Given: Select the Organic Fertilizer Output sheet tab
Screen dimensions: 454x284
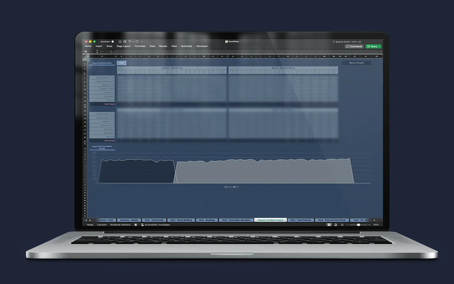Looking at the screenshot, I should pos(270,220).
